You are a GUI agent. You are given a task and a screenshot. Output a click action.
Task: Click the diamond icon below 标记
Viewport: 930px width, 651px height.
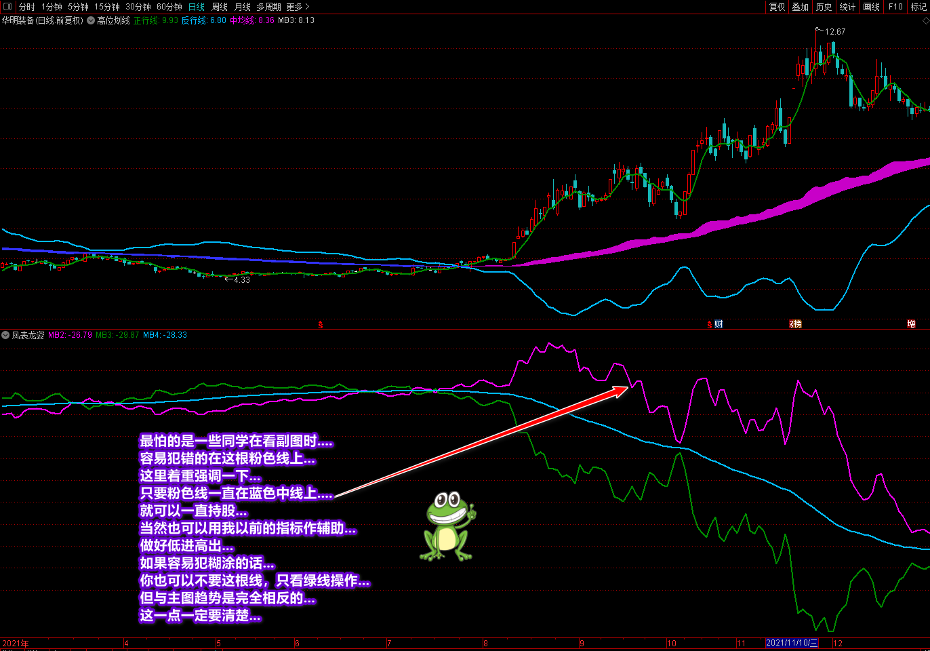[925, 21]
